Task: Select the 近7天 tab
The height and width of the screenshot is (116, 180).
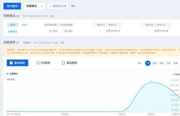Action: (x=13, y=25)
